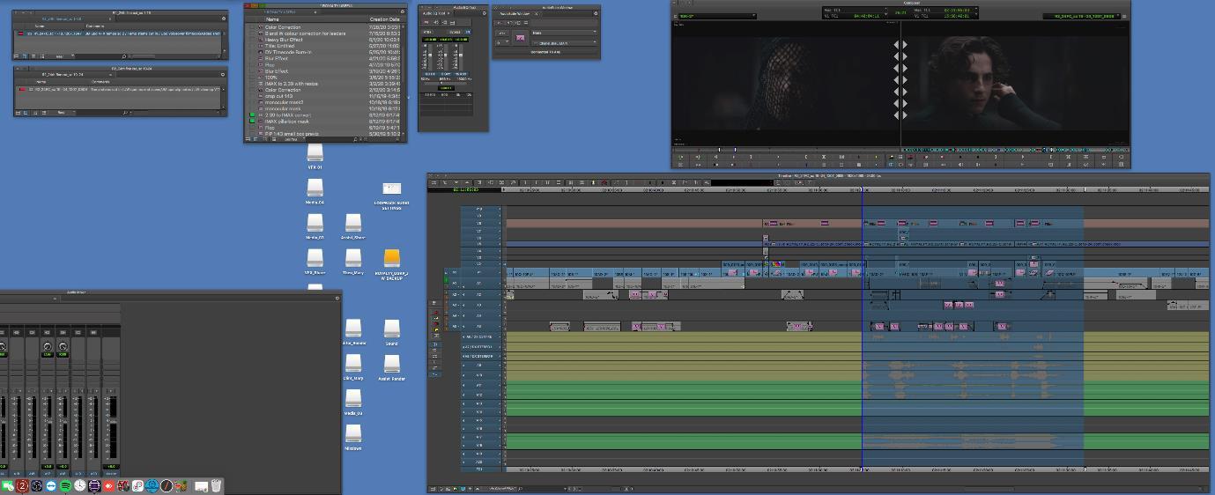
Task: Open the orange ROYALTY_USER backup drive
Action: coord(392,257)
